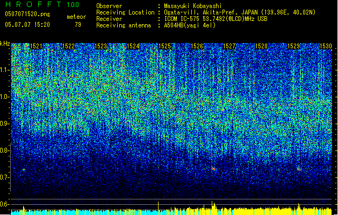
Task: Click the meteor count value 79
Action: click(78, 25)
